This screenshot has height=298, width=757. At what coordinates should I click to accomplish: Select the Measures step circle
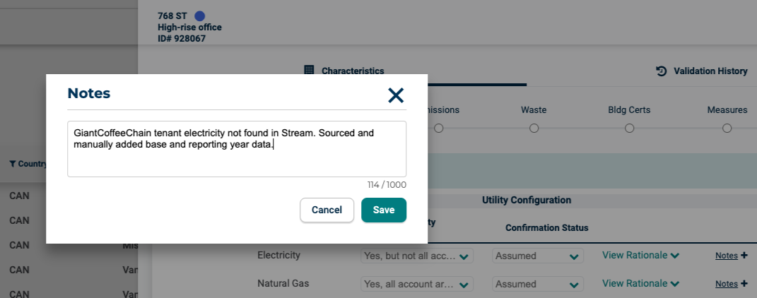(x=727, y=128)
